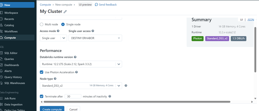This screenshot has width=259, height=111.
Task: Click Send feedback link
Action: click(108, 5)
